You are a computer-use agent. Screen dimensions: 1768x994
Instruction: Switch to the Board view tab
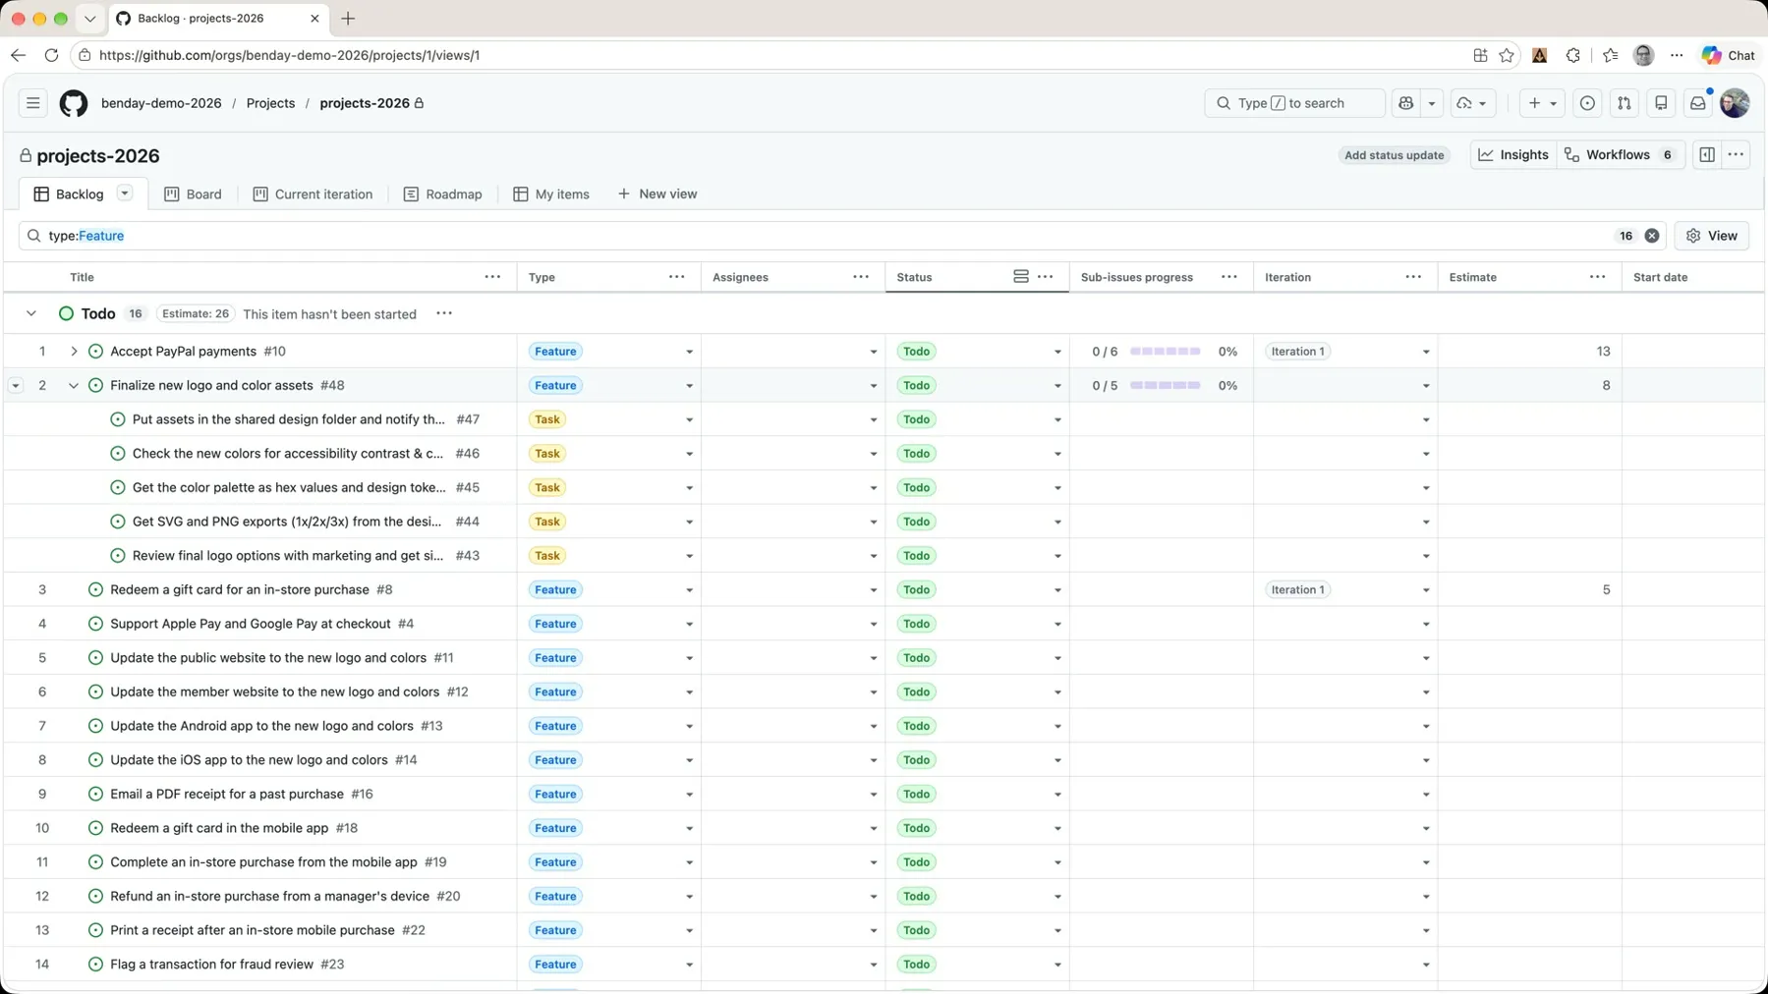click(x=193, y=194)
